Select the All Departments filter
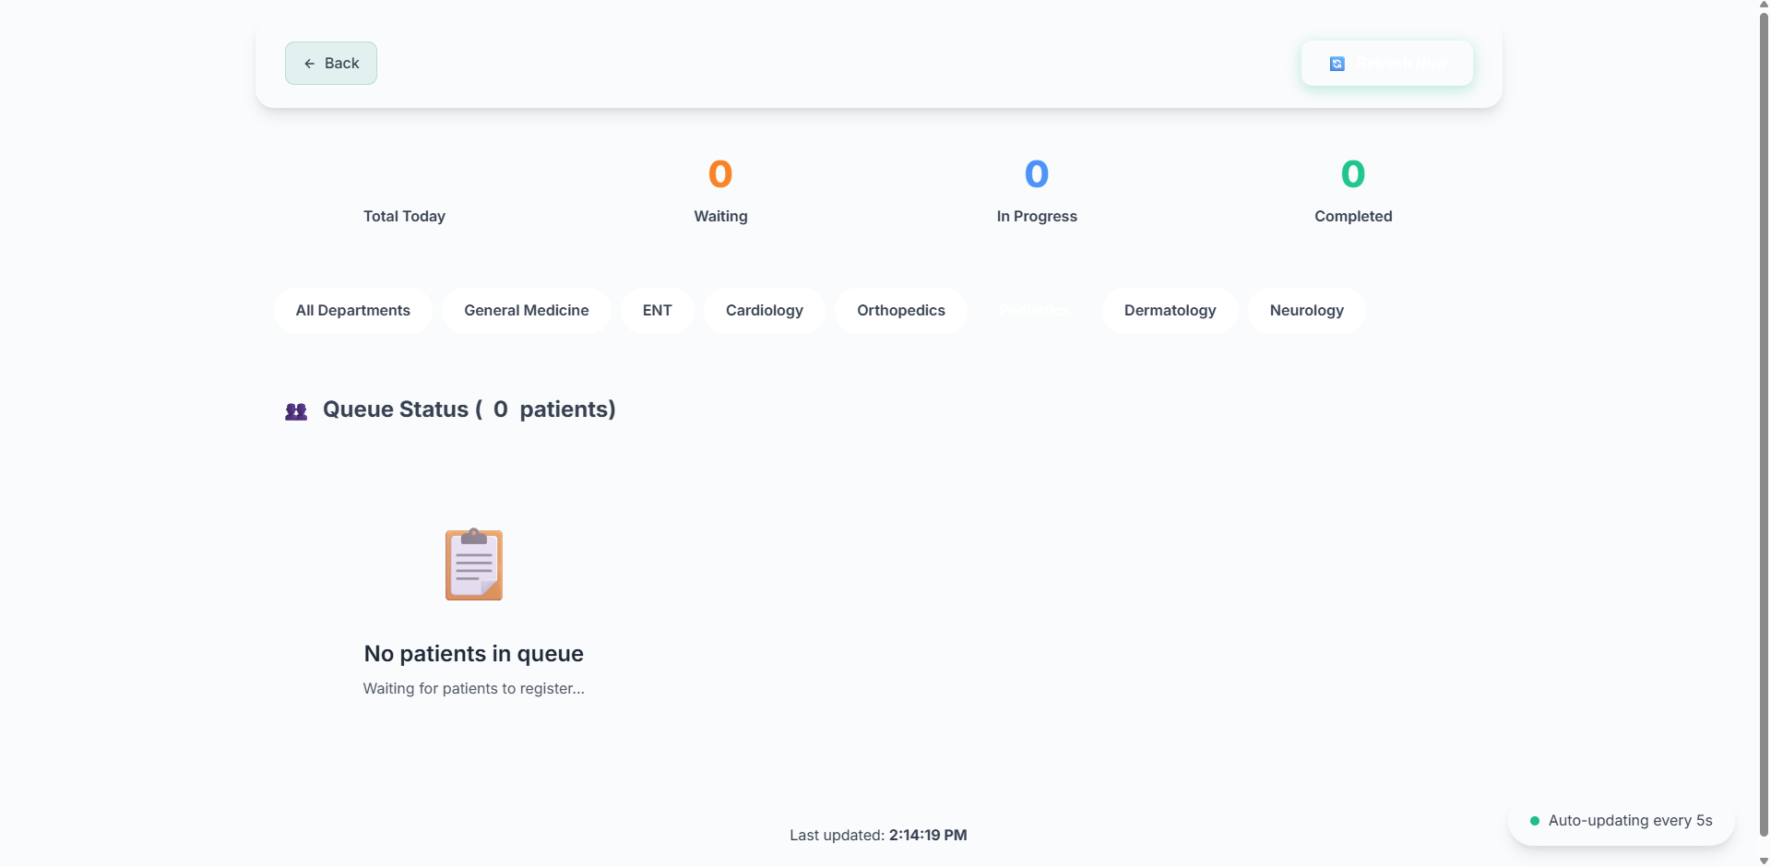Screen dimensions: 1771x867 click(x=353, y=310)
